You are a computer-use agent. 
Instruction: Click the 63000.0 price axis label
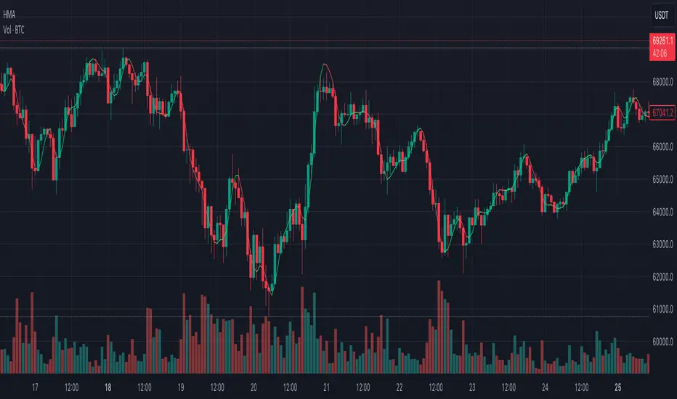point(661,244)
